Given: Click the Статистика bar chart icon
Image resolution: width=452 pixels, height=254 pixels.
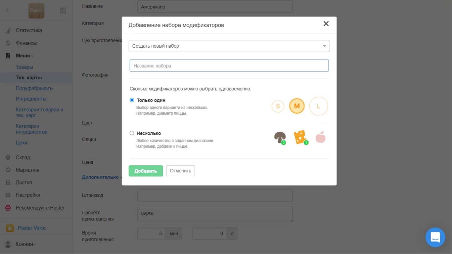Looking at the screenshot, I should pos(8,30).
